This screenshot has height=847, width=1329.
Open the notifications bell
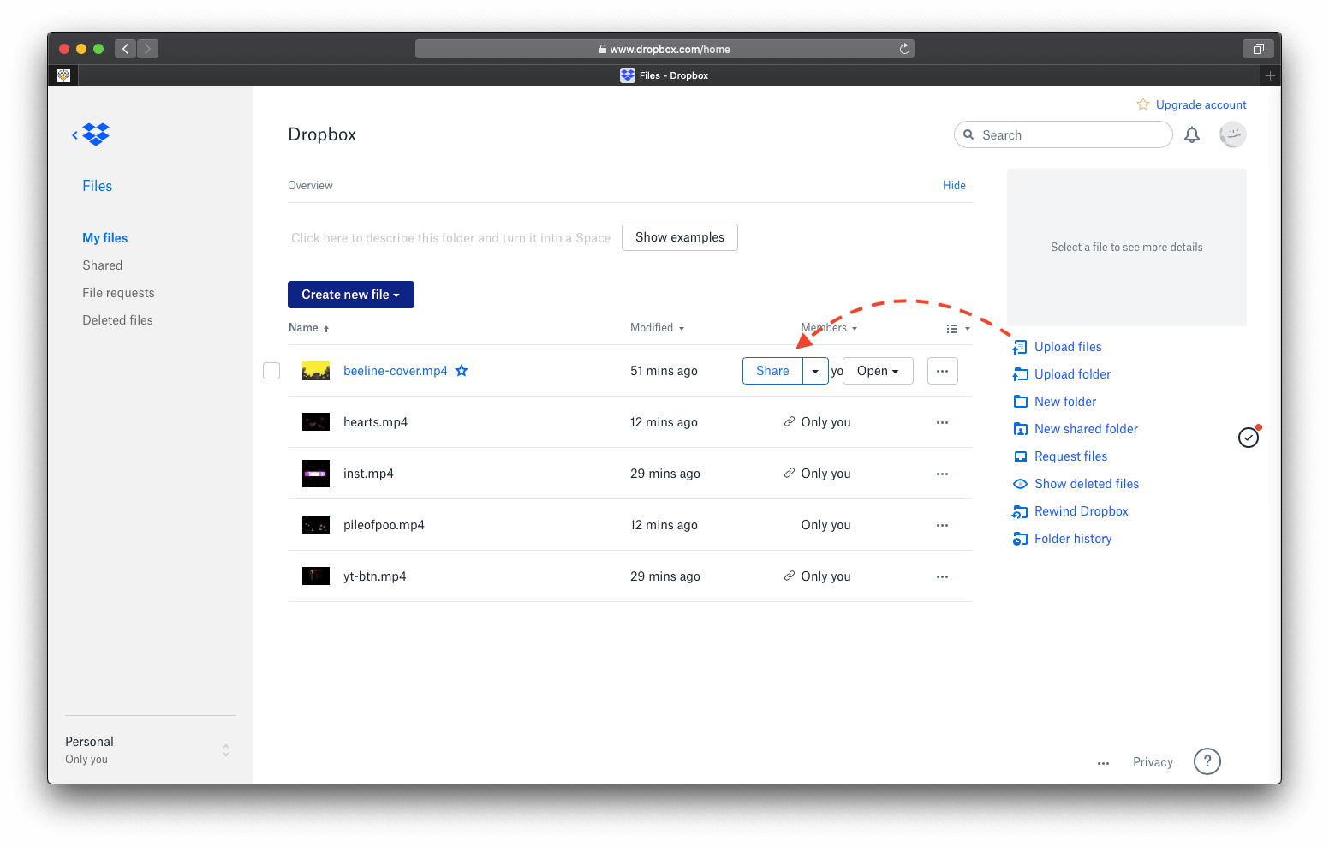pyautogui.click(x=1192, y=134)
